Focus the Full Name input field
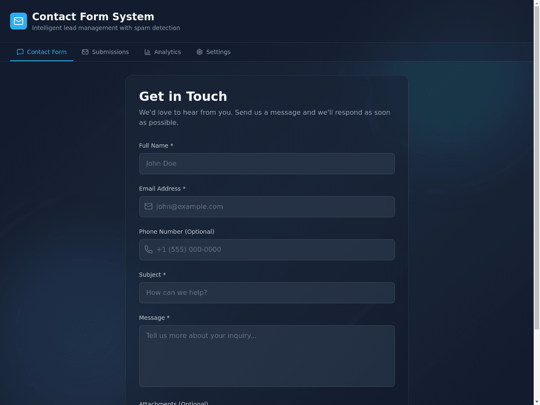Viewport: 540px width, 405px height. [267, 164]
